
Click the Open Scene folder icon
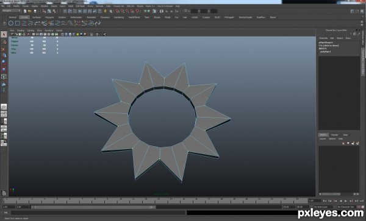30,11
